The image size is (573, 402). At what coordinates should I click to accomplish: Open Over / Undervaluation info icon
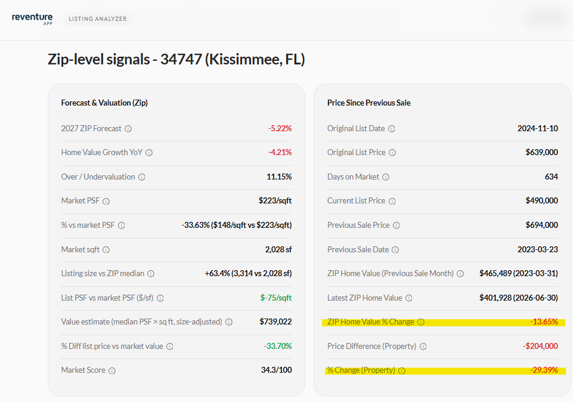(x=142, y=177)
